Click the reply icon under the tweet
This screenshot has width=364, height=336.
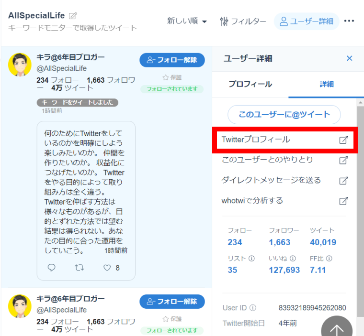pyautogui.click(x=52, y=268)
